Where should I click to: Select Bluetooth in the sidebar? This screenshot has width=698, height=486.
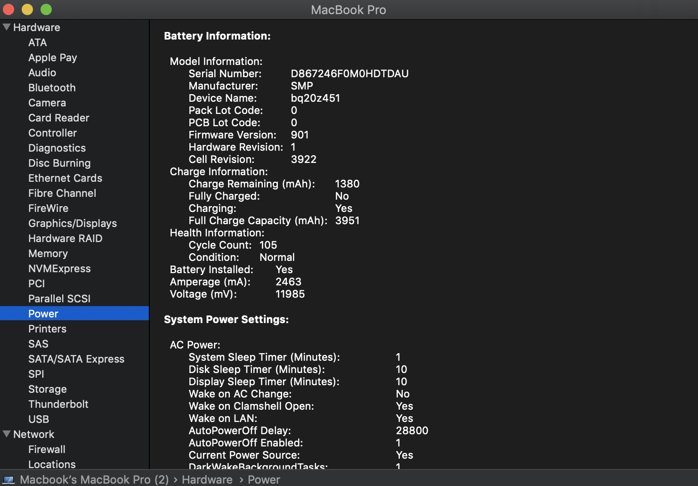[x=52, y=88]
